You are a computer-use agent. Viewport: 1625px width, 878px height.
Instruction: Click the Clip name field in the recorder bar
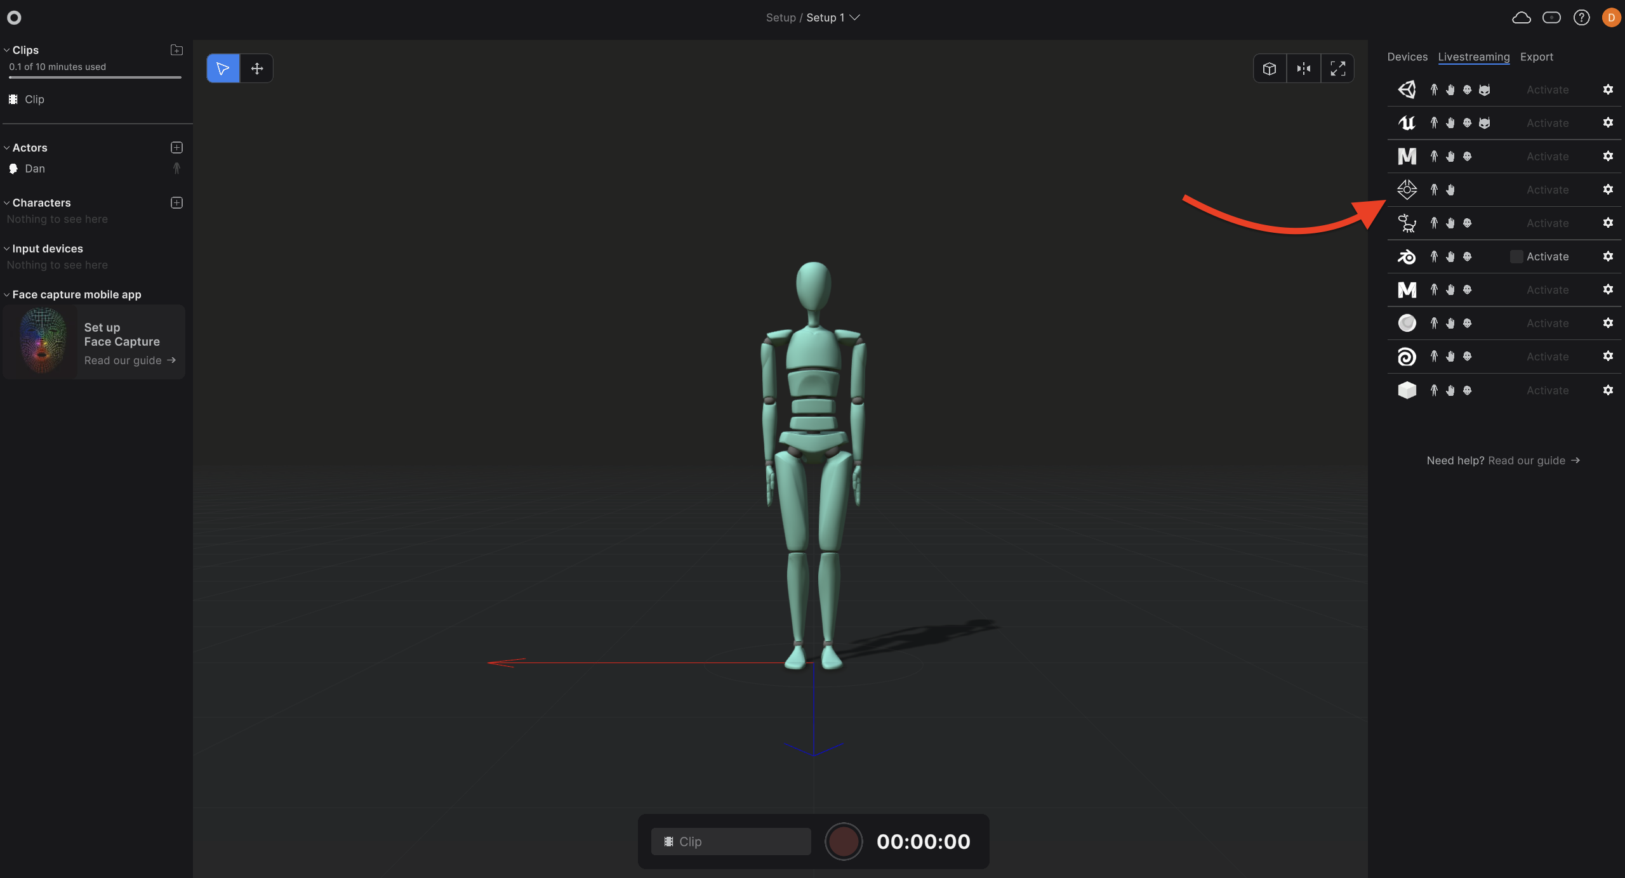coord(731,841)
